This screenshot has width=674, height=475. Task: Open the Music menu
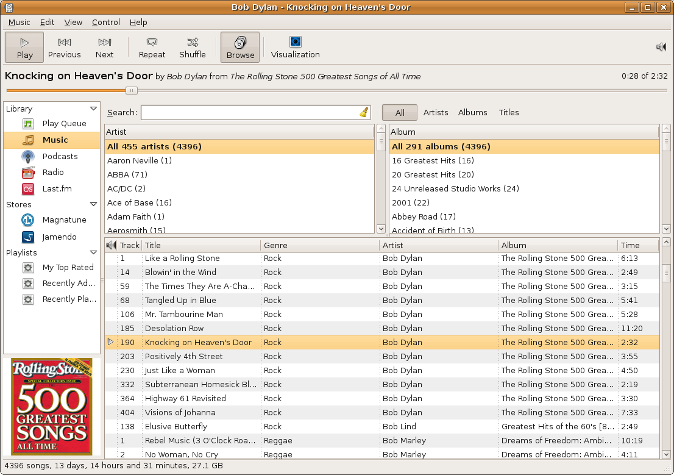point(20,23)
